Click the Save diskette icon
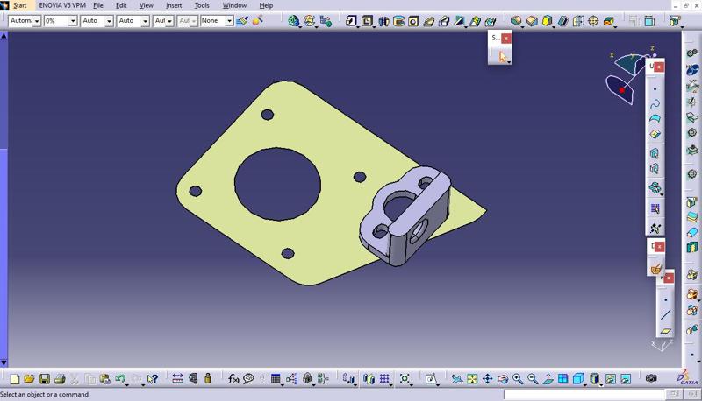 click(x=45, y=379)
